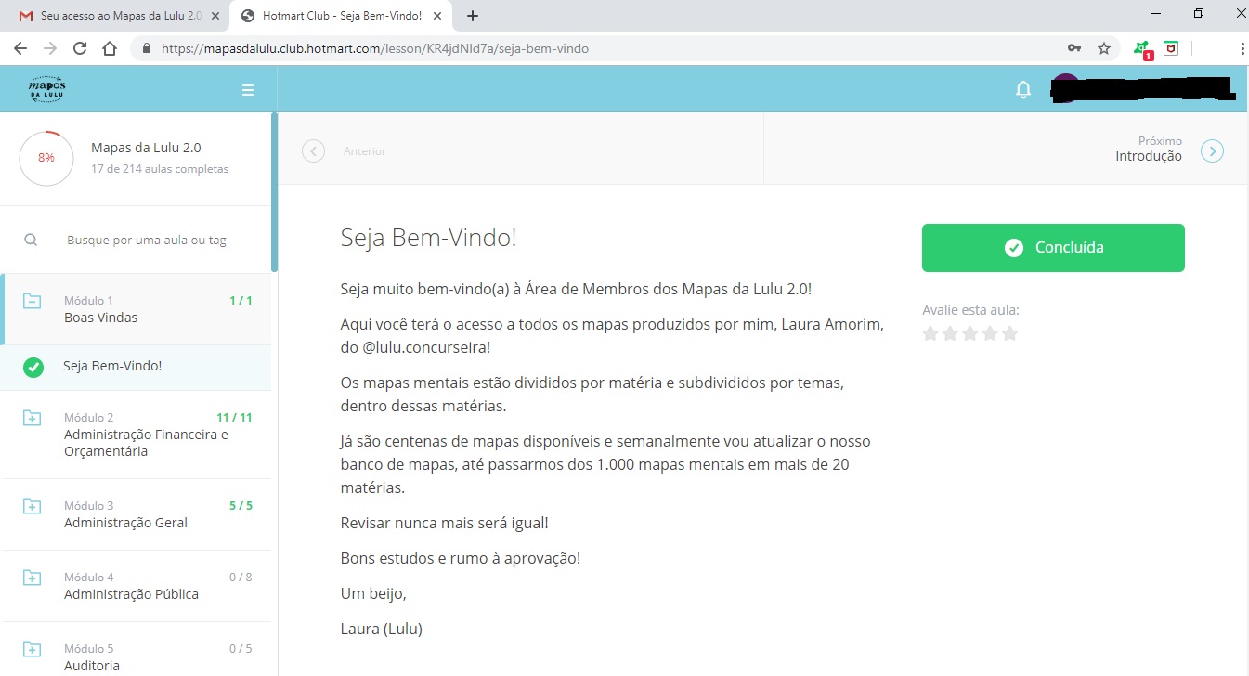This screenshot has width=1249, height=676.
Task: Expand Módulo 4 Administração Pública
Action: point(32,578)
